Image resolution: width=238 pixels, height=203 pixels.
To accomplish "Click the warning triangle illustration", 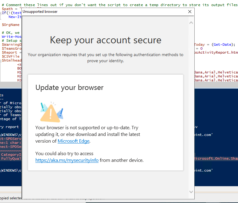I will [x=52, y=112].
